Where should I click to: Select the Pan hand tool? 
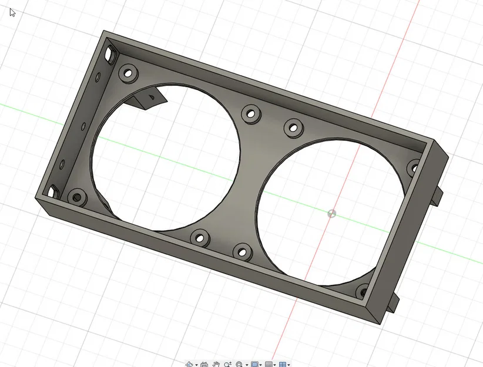(216, 364)
